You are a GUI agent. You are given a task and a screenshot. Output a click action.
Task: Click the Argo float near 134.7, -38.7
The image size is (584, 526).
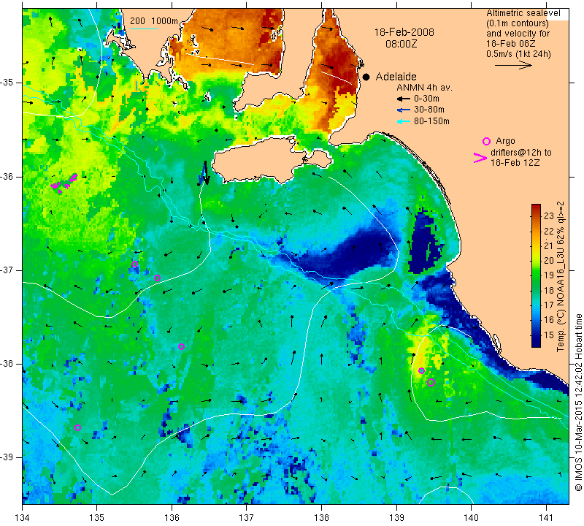(77, 428)
